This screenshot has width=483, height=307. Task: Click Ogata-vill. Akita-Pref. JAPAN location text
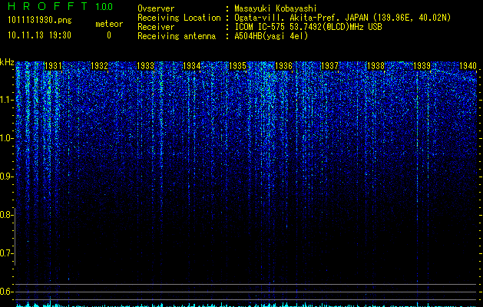342,18
